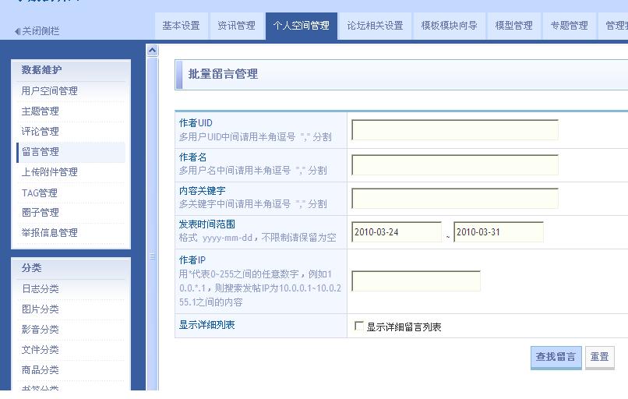
Task: Focus the 内容关键字 input field
Action: click(454, 198)
